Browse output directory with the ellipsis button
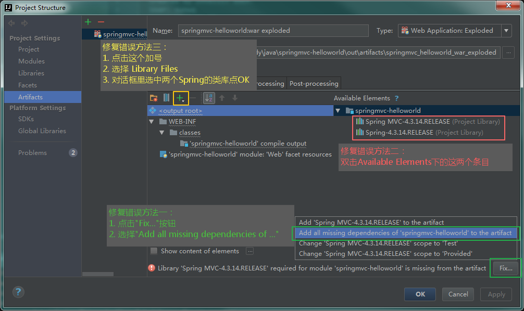This screenshot has height=311, width=524. click(x=508, y=52)
